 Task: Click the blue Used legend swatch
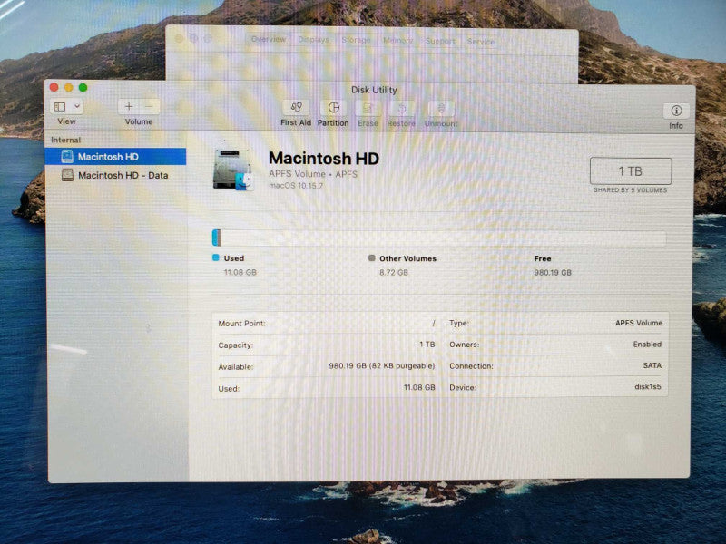pos(216,257)
